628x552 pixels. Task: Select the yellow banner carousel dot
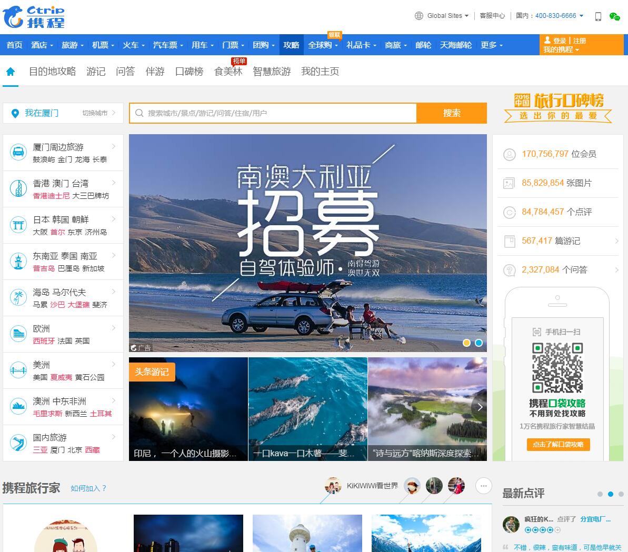(x=466, y=343)
